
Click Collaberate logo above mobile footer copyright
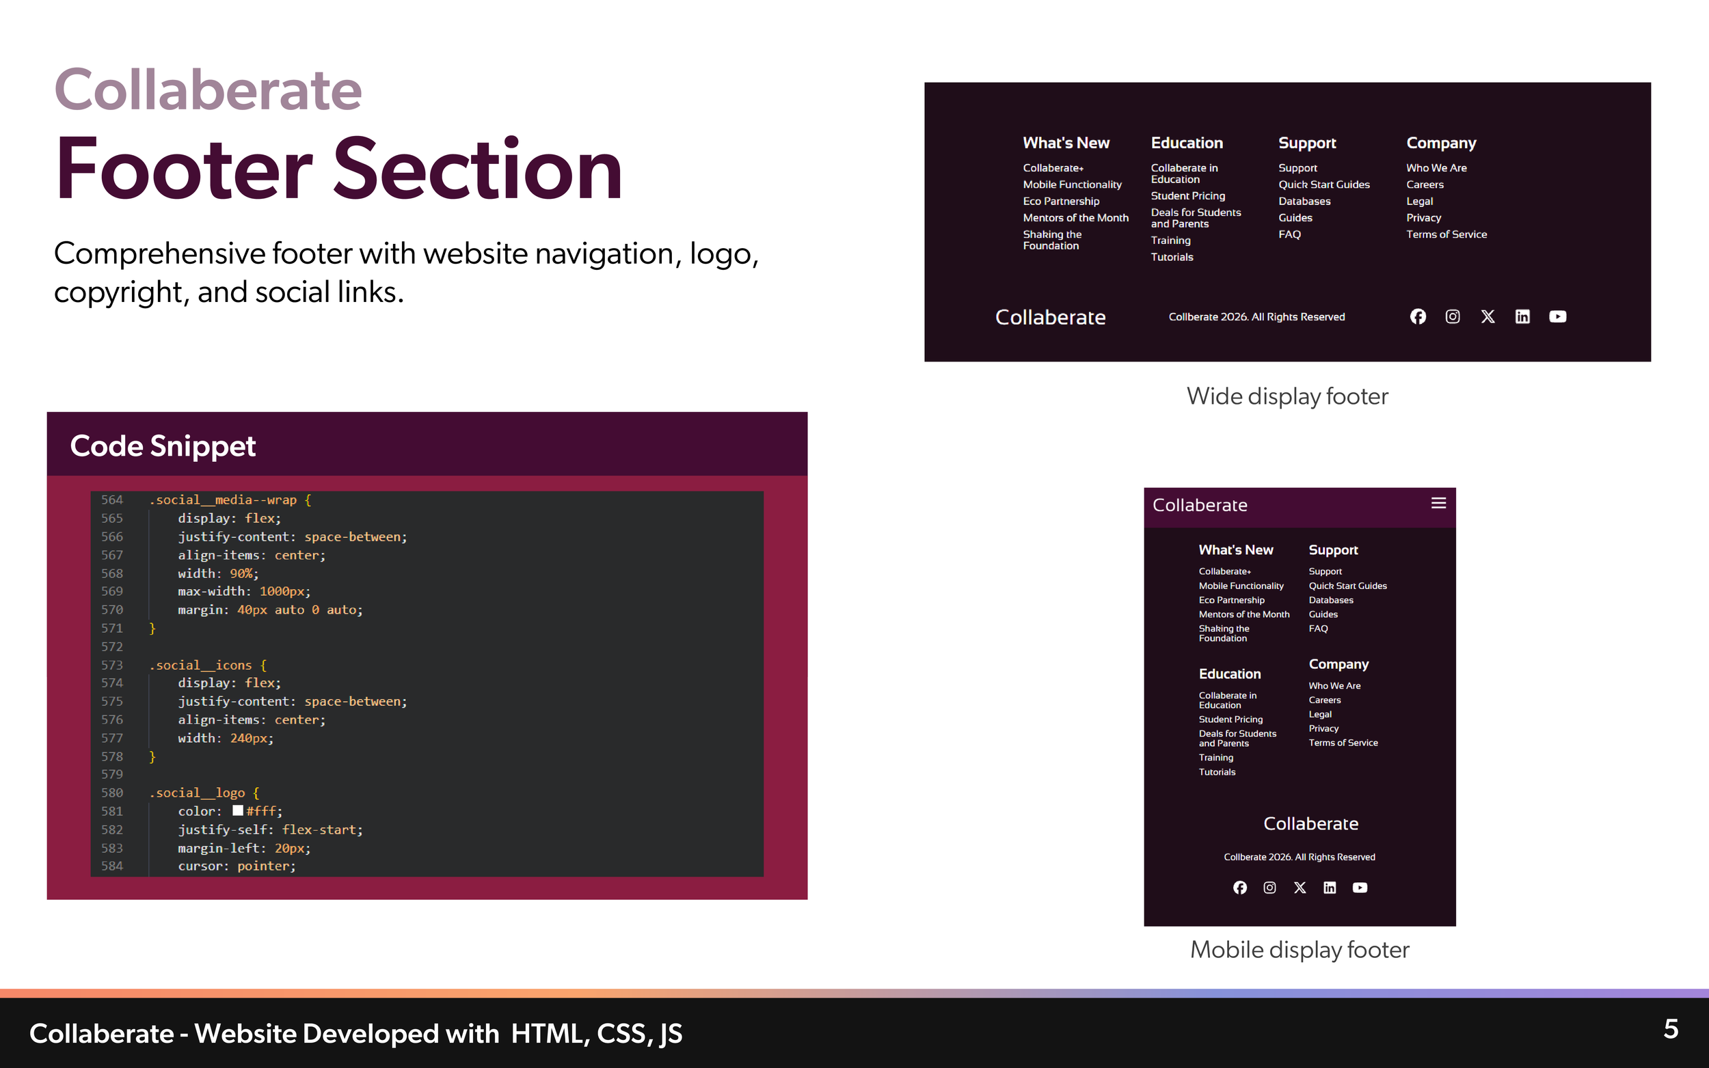coord(1310,823)
